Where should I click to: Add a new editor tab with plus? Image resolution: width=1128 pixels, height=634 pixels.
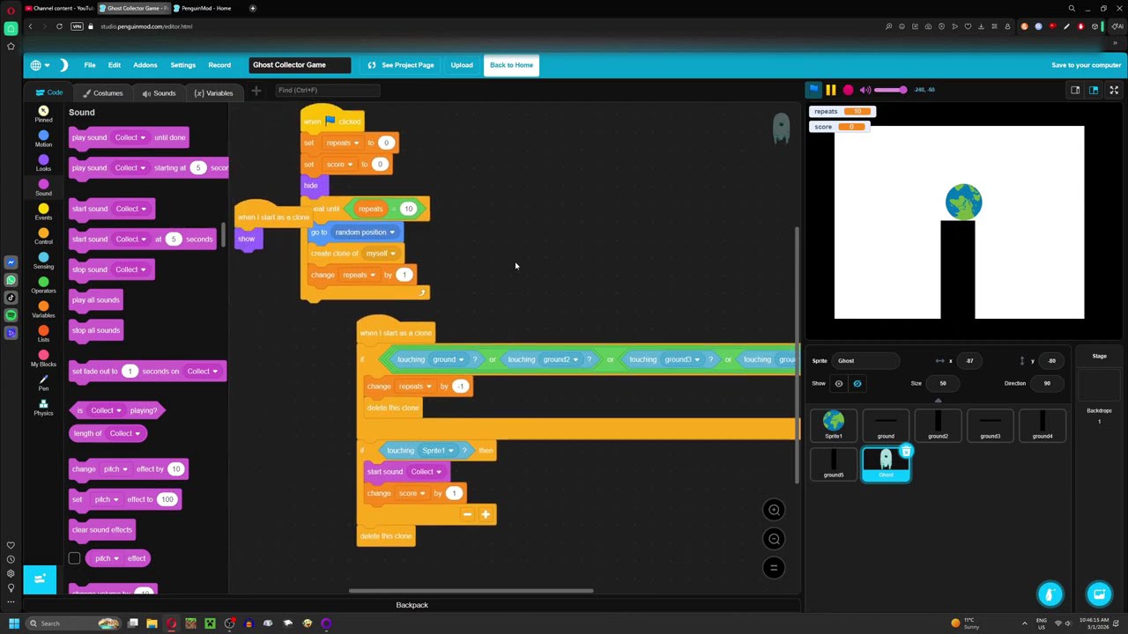256,91
